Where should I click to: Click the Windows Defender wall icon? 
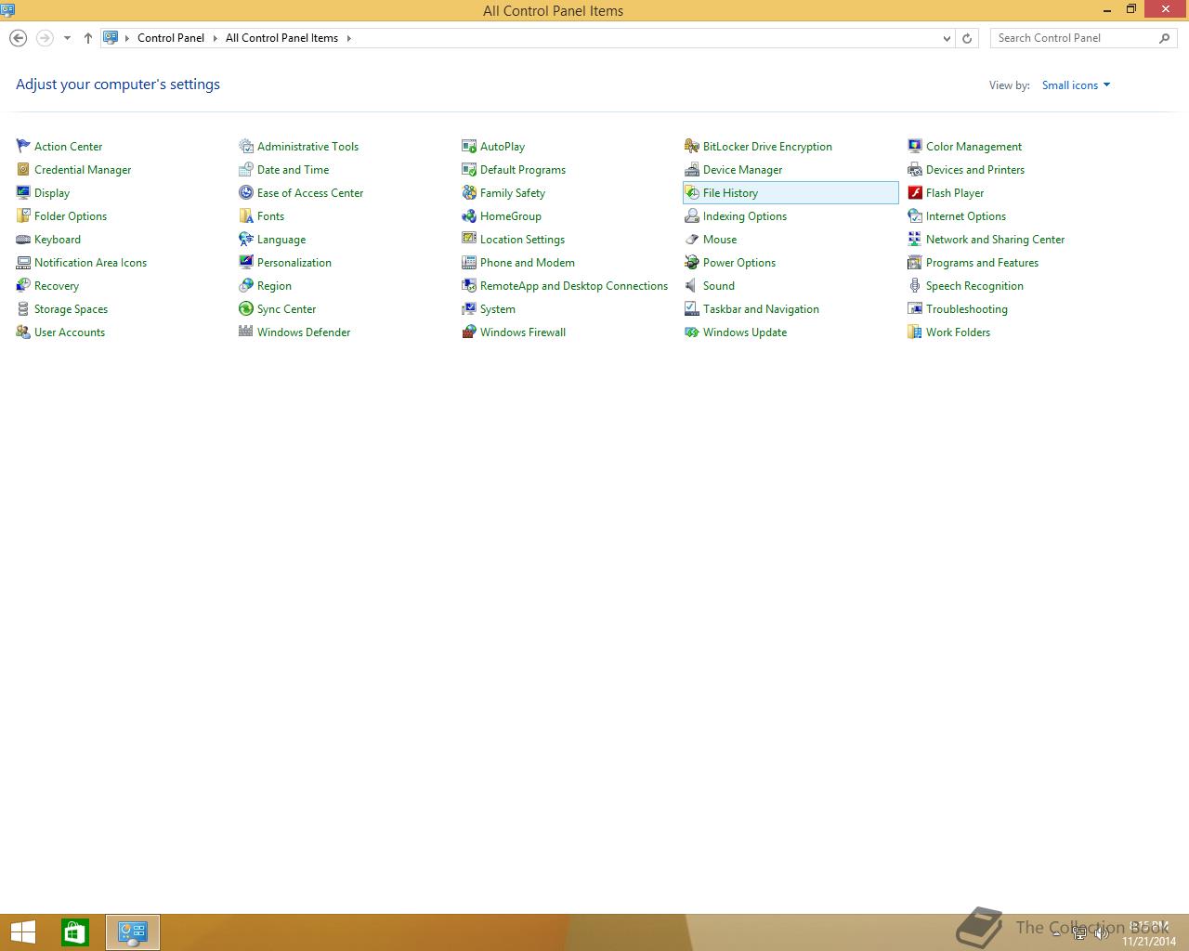(246, 332)
